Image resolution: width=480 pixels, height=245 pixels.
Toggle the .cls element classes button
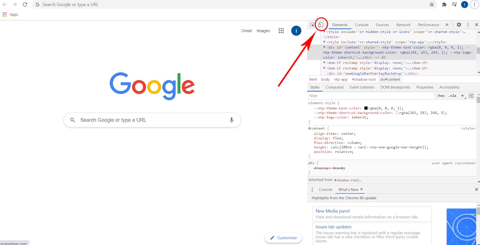pyautogui.click(x=452, y=96)
